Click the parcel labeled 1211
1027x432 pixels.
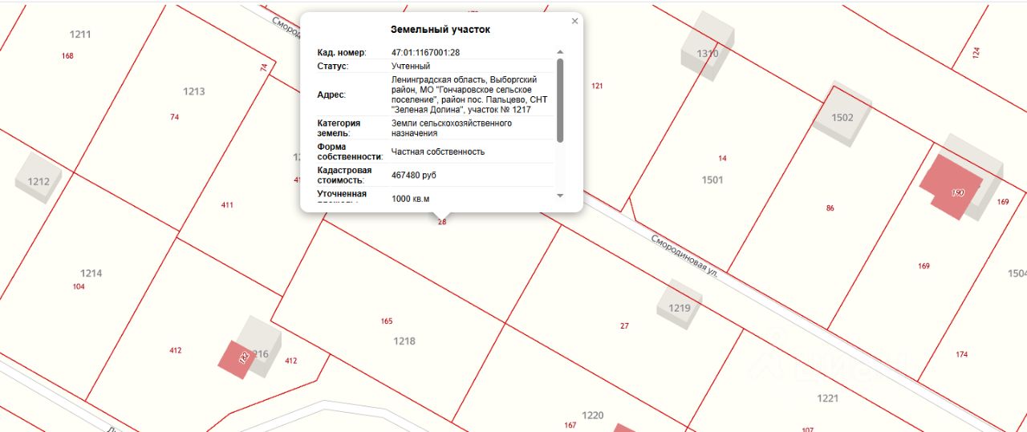[x=80, y=34]
